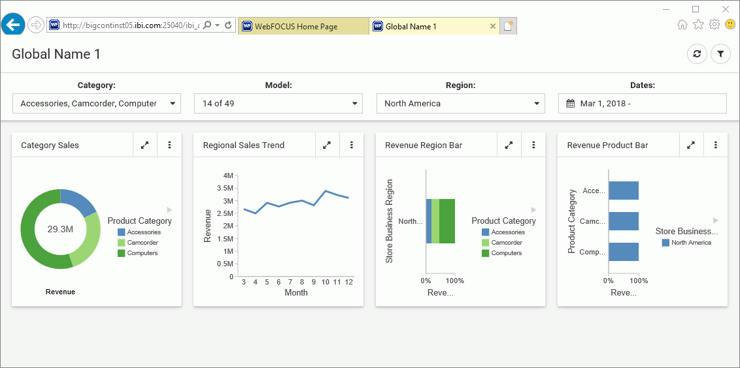Click the page refresh icon

(697, 54)
